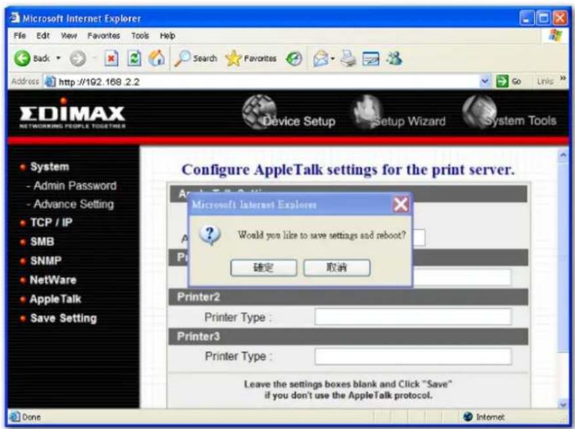575x429 pixels.
Task: Open System Tools in the header
Action: 510,112
